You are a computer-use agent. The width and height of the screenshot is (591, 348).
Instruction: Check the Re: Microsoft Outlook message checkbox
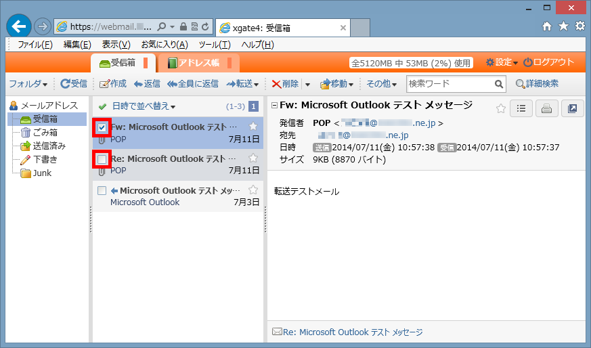click(102, 159)
